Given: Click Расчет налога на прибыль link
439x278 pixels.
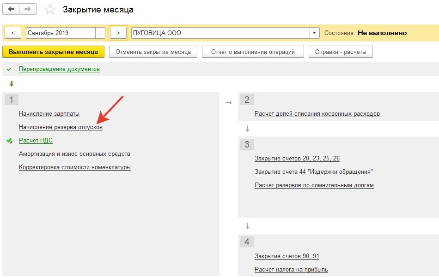Looking at the screenshot, I should point(291,270).
